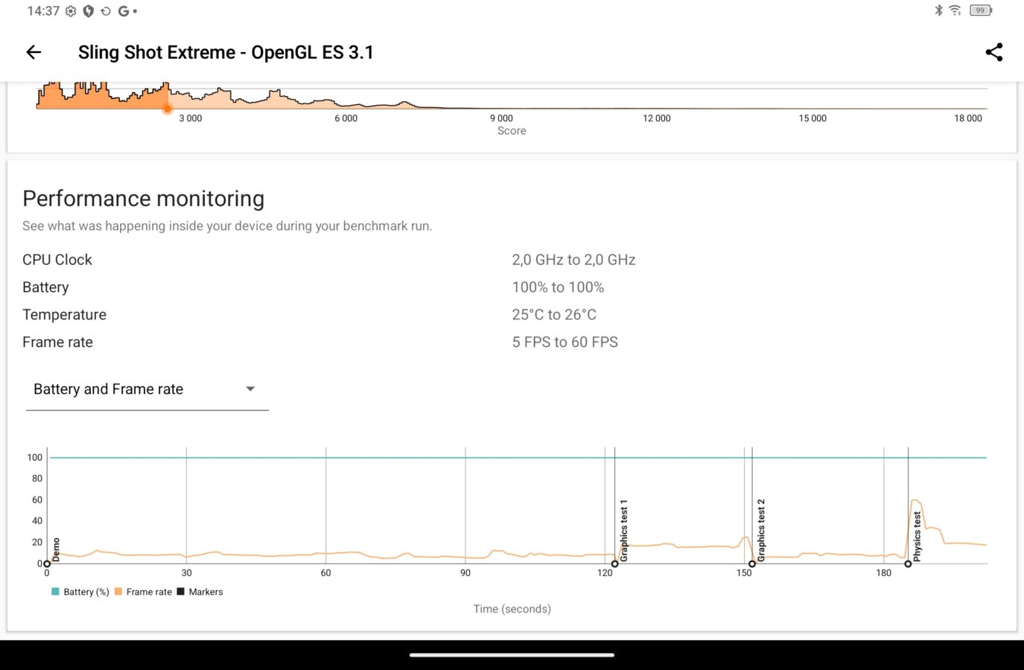The height and width of the screenshot is (670, 1024).
Task: Tap the Google G status bar icon
Action: [123, 11]
